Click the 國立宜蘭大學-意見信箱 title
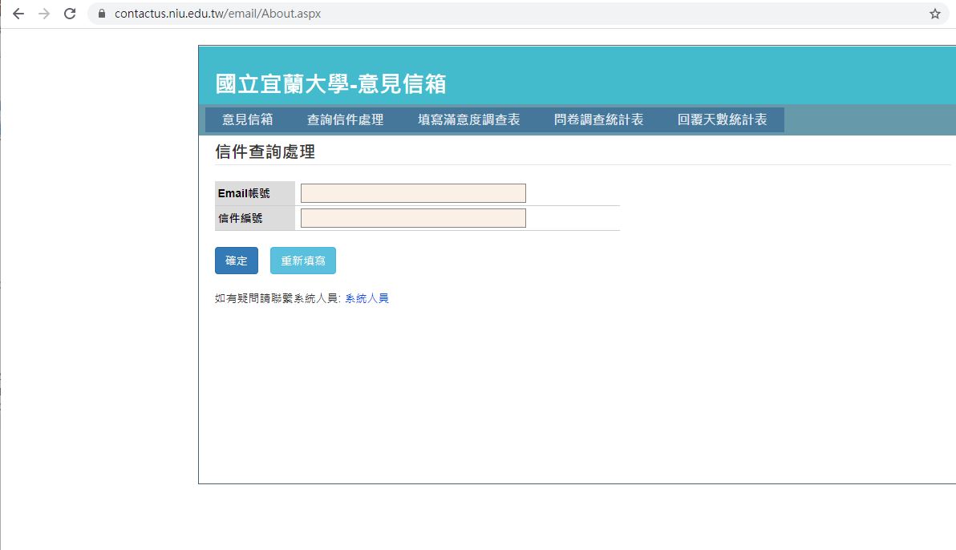This screenshot has height=550, width=956. tap(331, 84)
